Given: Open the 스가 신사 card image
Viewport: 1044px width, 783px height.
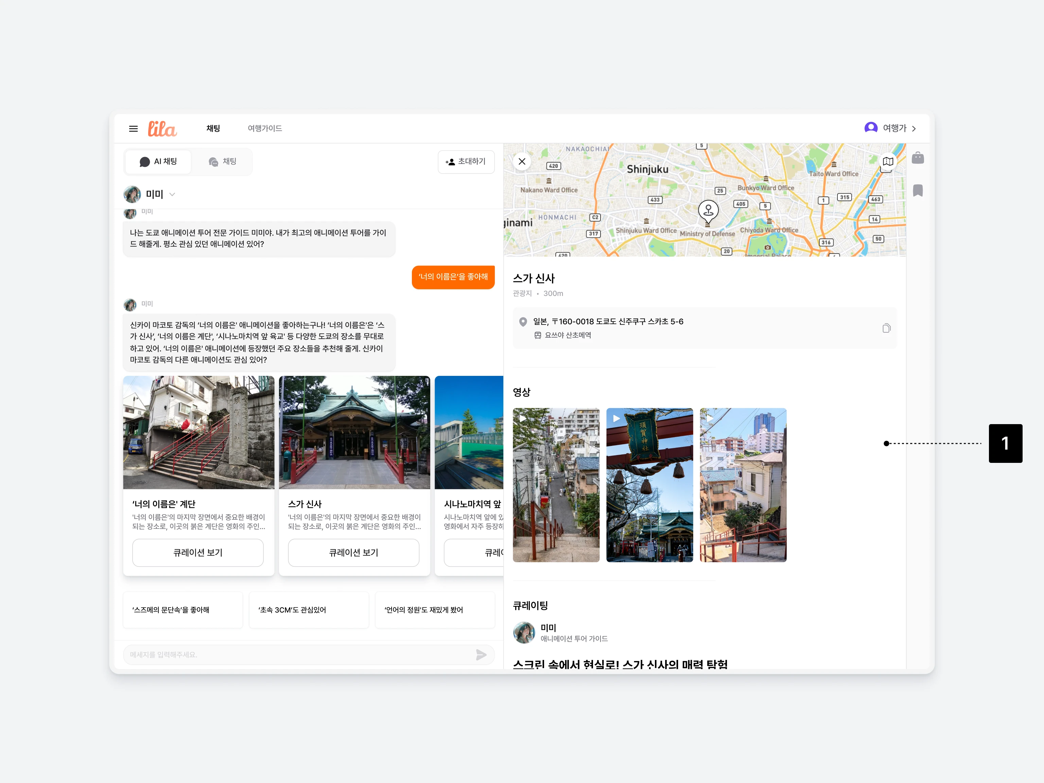Looking at the screenshot, I should 354,432.
